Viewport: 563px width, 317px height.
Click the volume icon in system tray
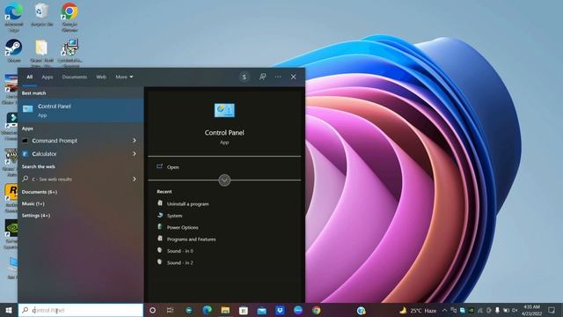coord(515,310)
